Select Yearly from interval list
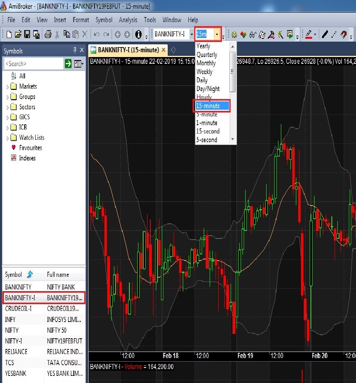The image size is (356, 383). click(x=212, y=46)
